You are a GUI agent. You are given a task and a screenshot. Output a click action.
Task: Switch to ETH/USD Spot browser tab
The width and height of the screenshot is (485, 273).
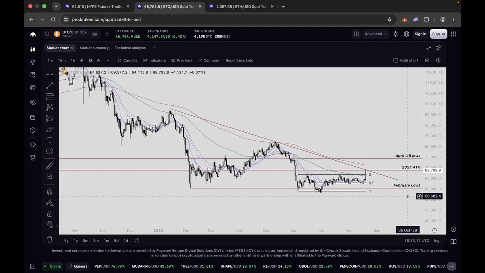click(x=241, y=6)
